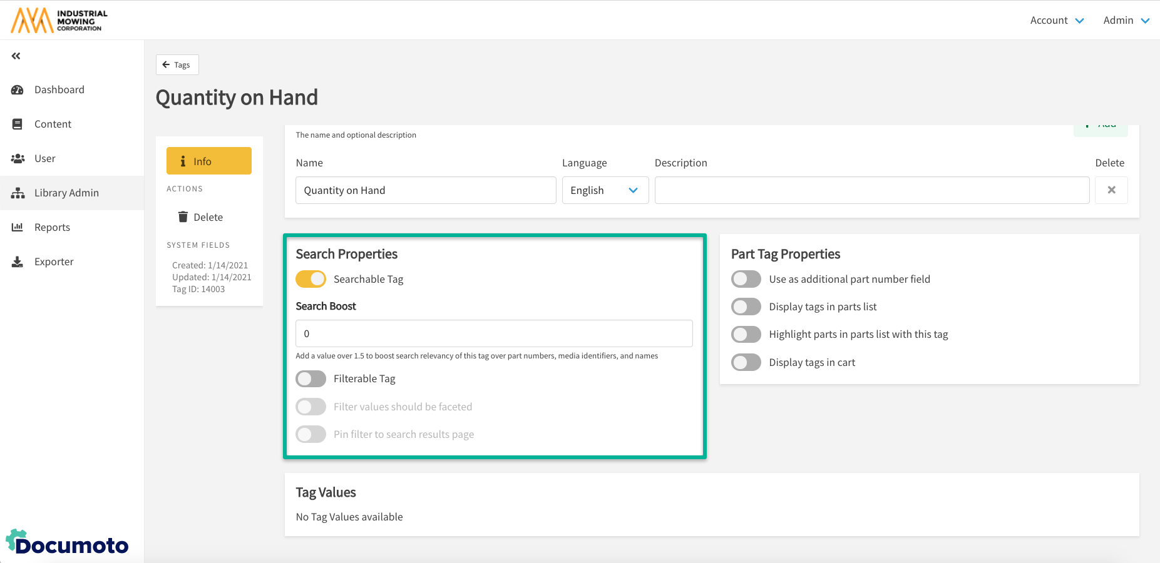Expand the Admin menu
This screenshot has width=1160, height=563.
pyautogui.click(x=1126, y=21)
